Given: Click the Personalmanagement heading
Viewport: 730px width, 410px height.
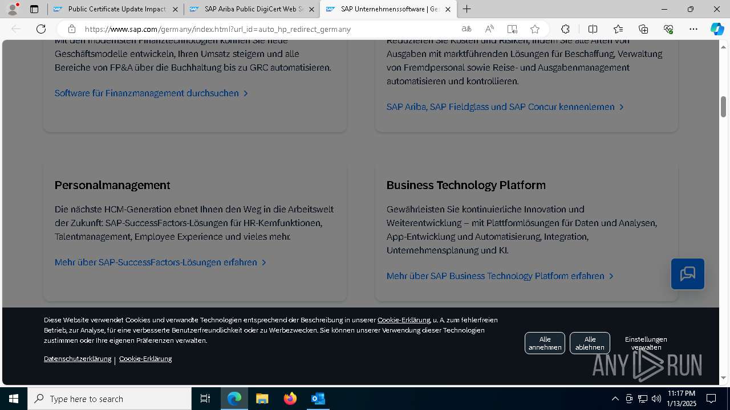Looking at the screenshot, I should pos(112,185).
